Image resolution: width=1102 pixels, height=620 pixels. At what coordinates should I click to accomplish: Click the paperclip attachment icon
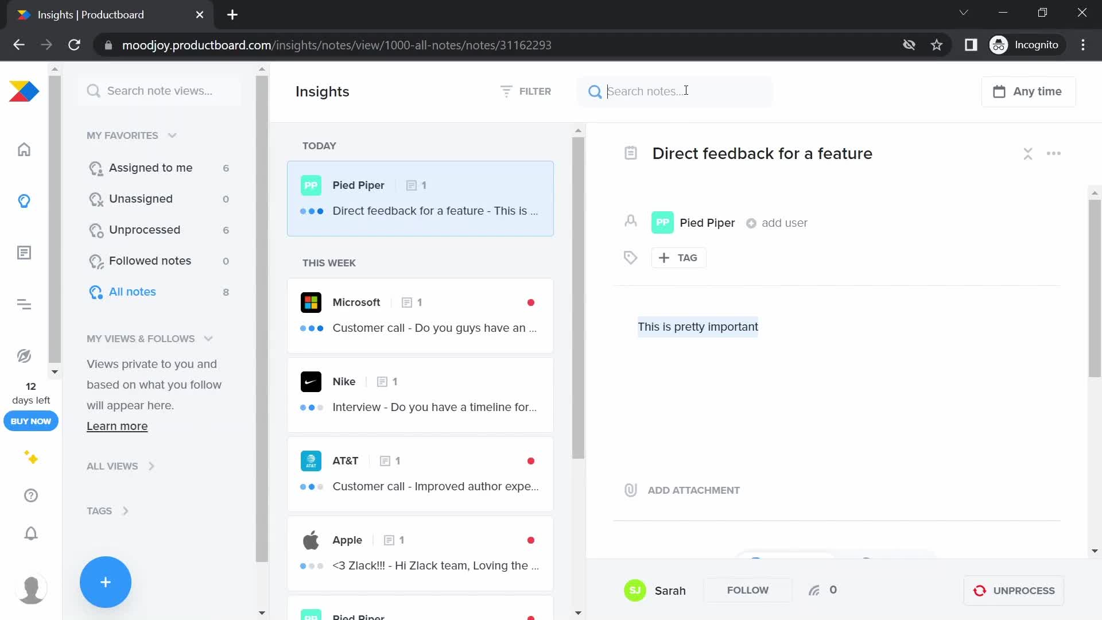pos(631,490)
